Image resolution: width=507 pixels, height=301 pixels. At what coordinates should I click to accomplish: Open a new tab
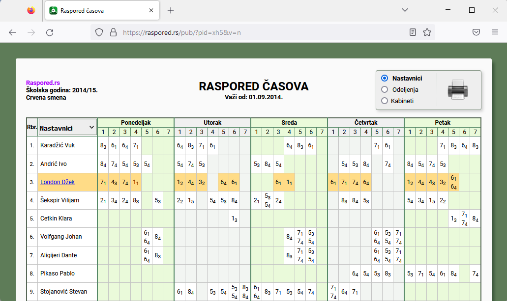171,11
